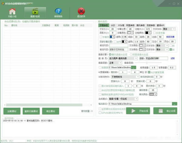Screen dimensions: 182x143
Task: Open the 边框颜色 black color swatch
Action: tap(147, 33)
